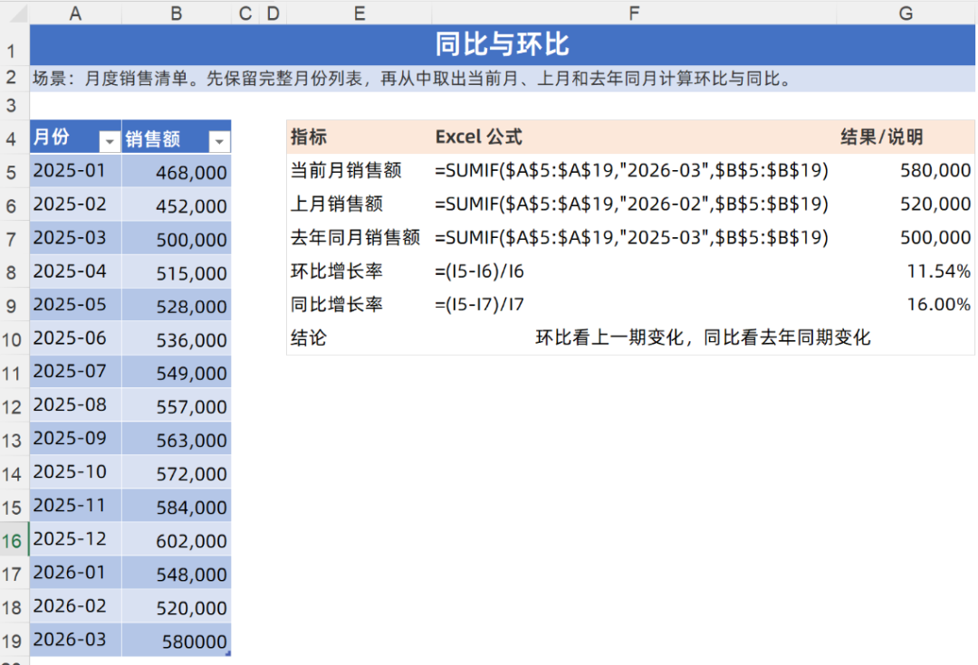Click the cell containing 468,000
Viewport: 978px width, 665px height.
(x=177, y=171)
